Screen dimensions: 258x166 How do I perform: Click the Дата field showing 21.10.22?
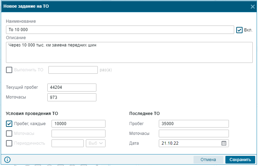(x=189, y=143)
